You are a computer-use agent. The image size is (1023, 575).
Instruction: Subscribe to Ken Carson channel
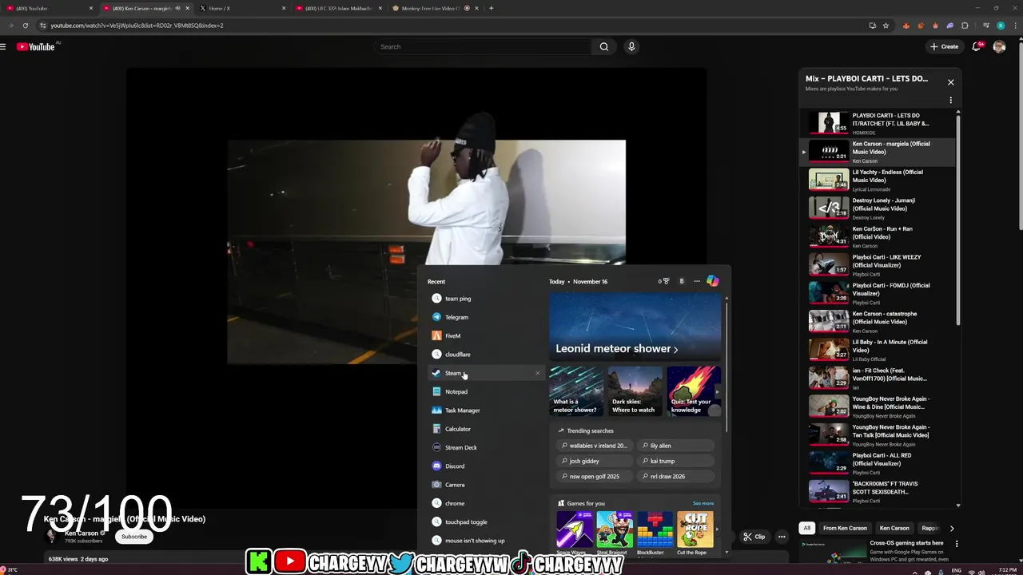(134, 537)
